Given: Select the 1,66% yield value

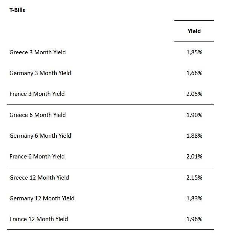Looking at the screenshot, I should [x=194, y=73].
